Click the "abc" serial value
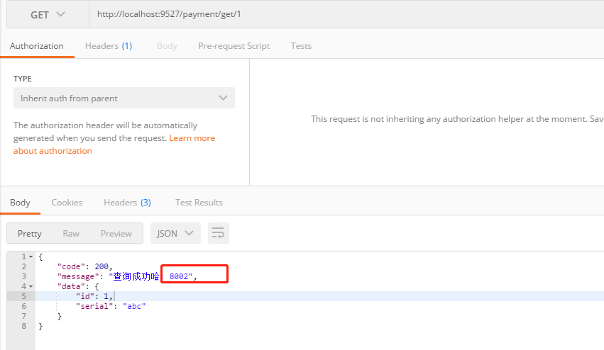 (134, 306)
